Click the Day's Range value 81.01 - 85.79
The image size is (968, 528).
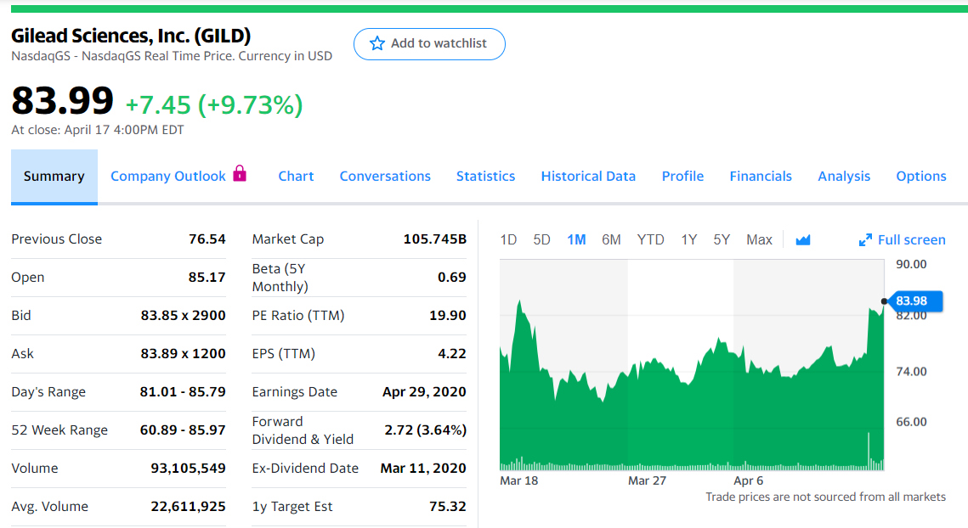[x=183, y=392]
